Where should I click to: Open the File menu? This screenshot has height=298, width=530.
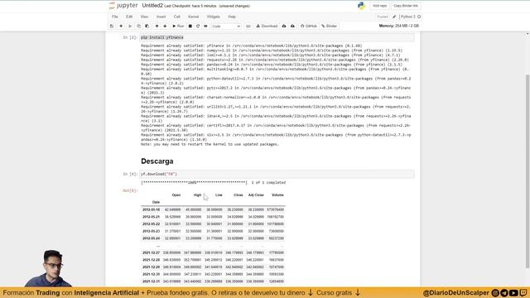[115, 17]
